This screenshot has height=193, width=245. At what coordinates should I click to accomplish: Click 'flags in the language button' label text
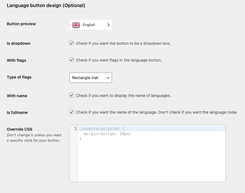point(119,60)
